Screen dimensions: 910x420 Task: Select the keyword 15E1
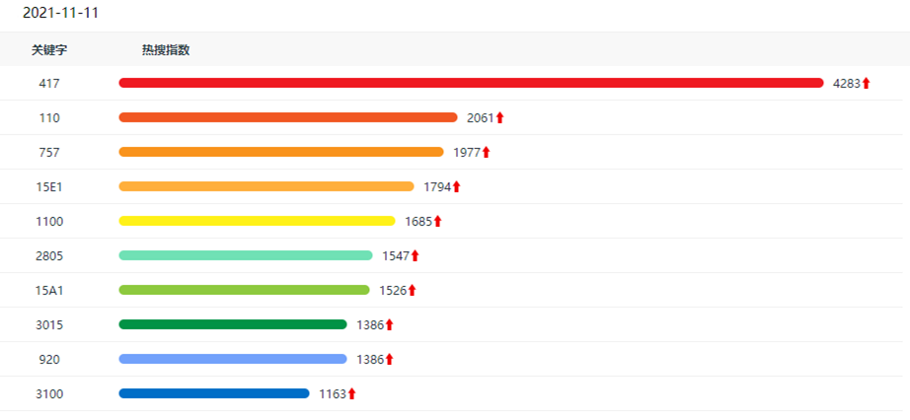pyautogui.click(x=49, y=186)
